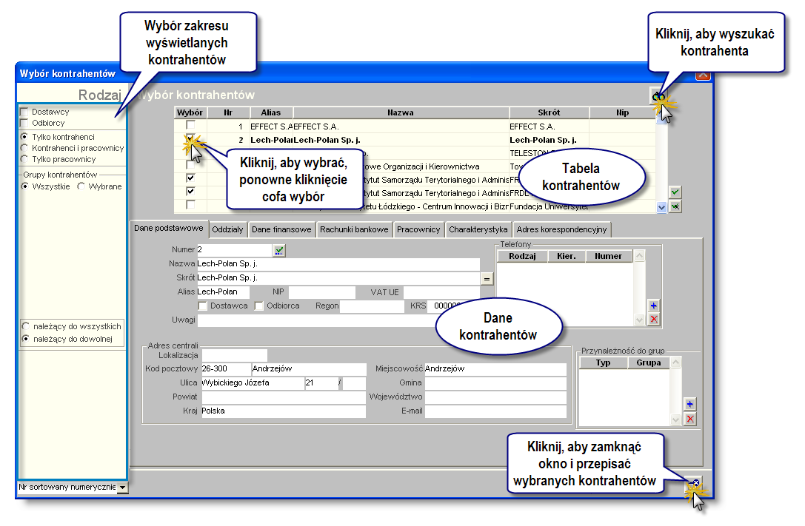Click the group list scroll down arrow
The width and height of the screenshot is (805, 526).
675,420
